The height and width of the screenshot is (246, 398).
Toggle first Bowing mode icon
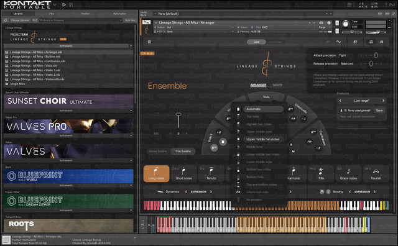[x=322, y=192]
